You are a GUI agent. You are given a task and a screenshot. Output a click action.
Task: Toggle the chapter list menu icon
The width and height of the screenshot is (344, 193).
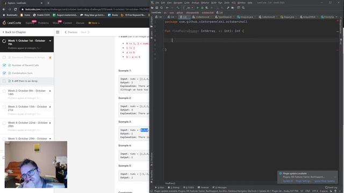pyautogui.click(x=58, y=32)
